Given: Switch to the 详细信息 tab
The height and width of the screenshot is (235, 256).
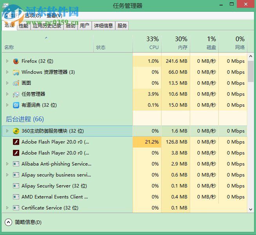Looking at the screenshot, I should coord(103,26).
